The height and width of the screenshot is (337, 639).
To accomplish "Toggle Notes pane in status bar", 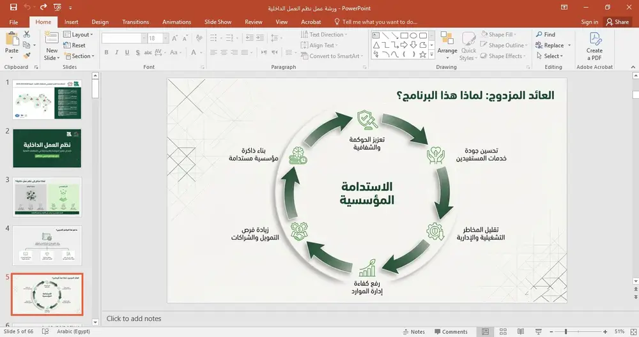I will point(413,332).
